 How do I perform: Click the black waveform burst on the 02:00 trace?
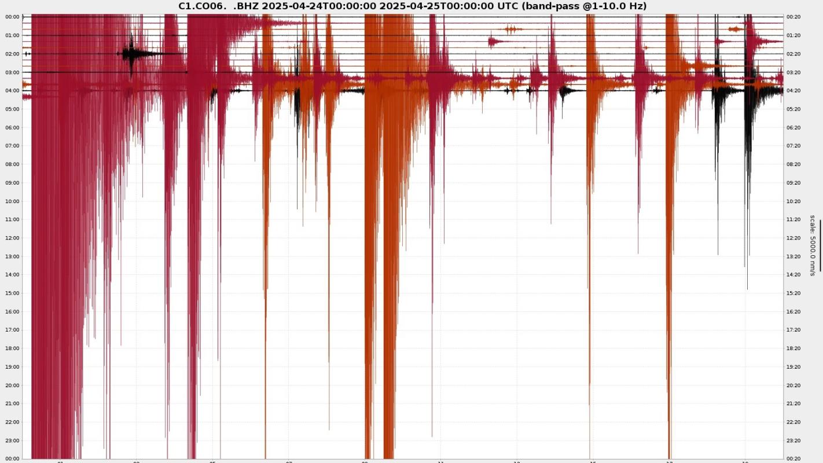point(132,54)
